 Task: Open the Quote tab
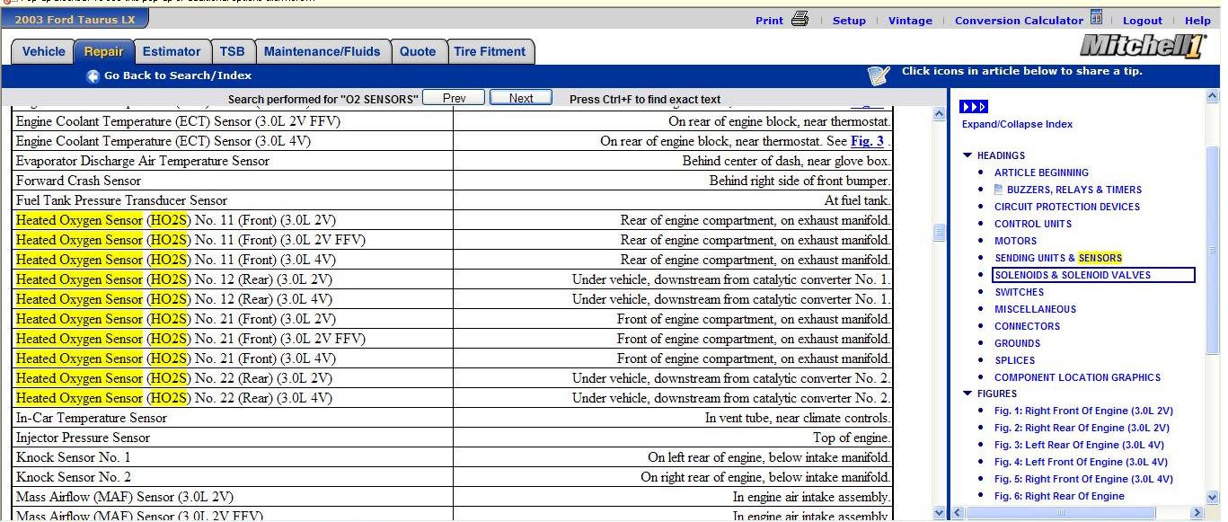tap(418, 51)
